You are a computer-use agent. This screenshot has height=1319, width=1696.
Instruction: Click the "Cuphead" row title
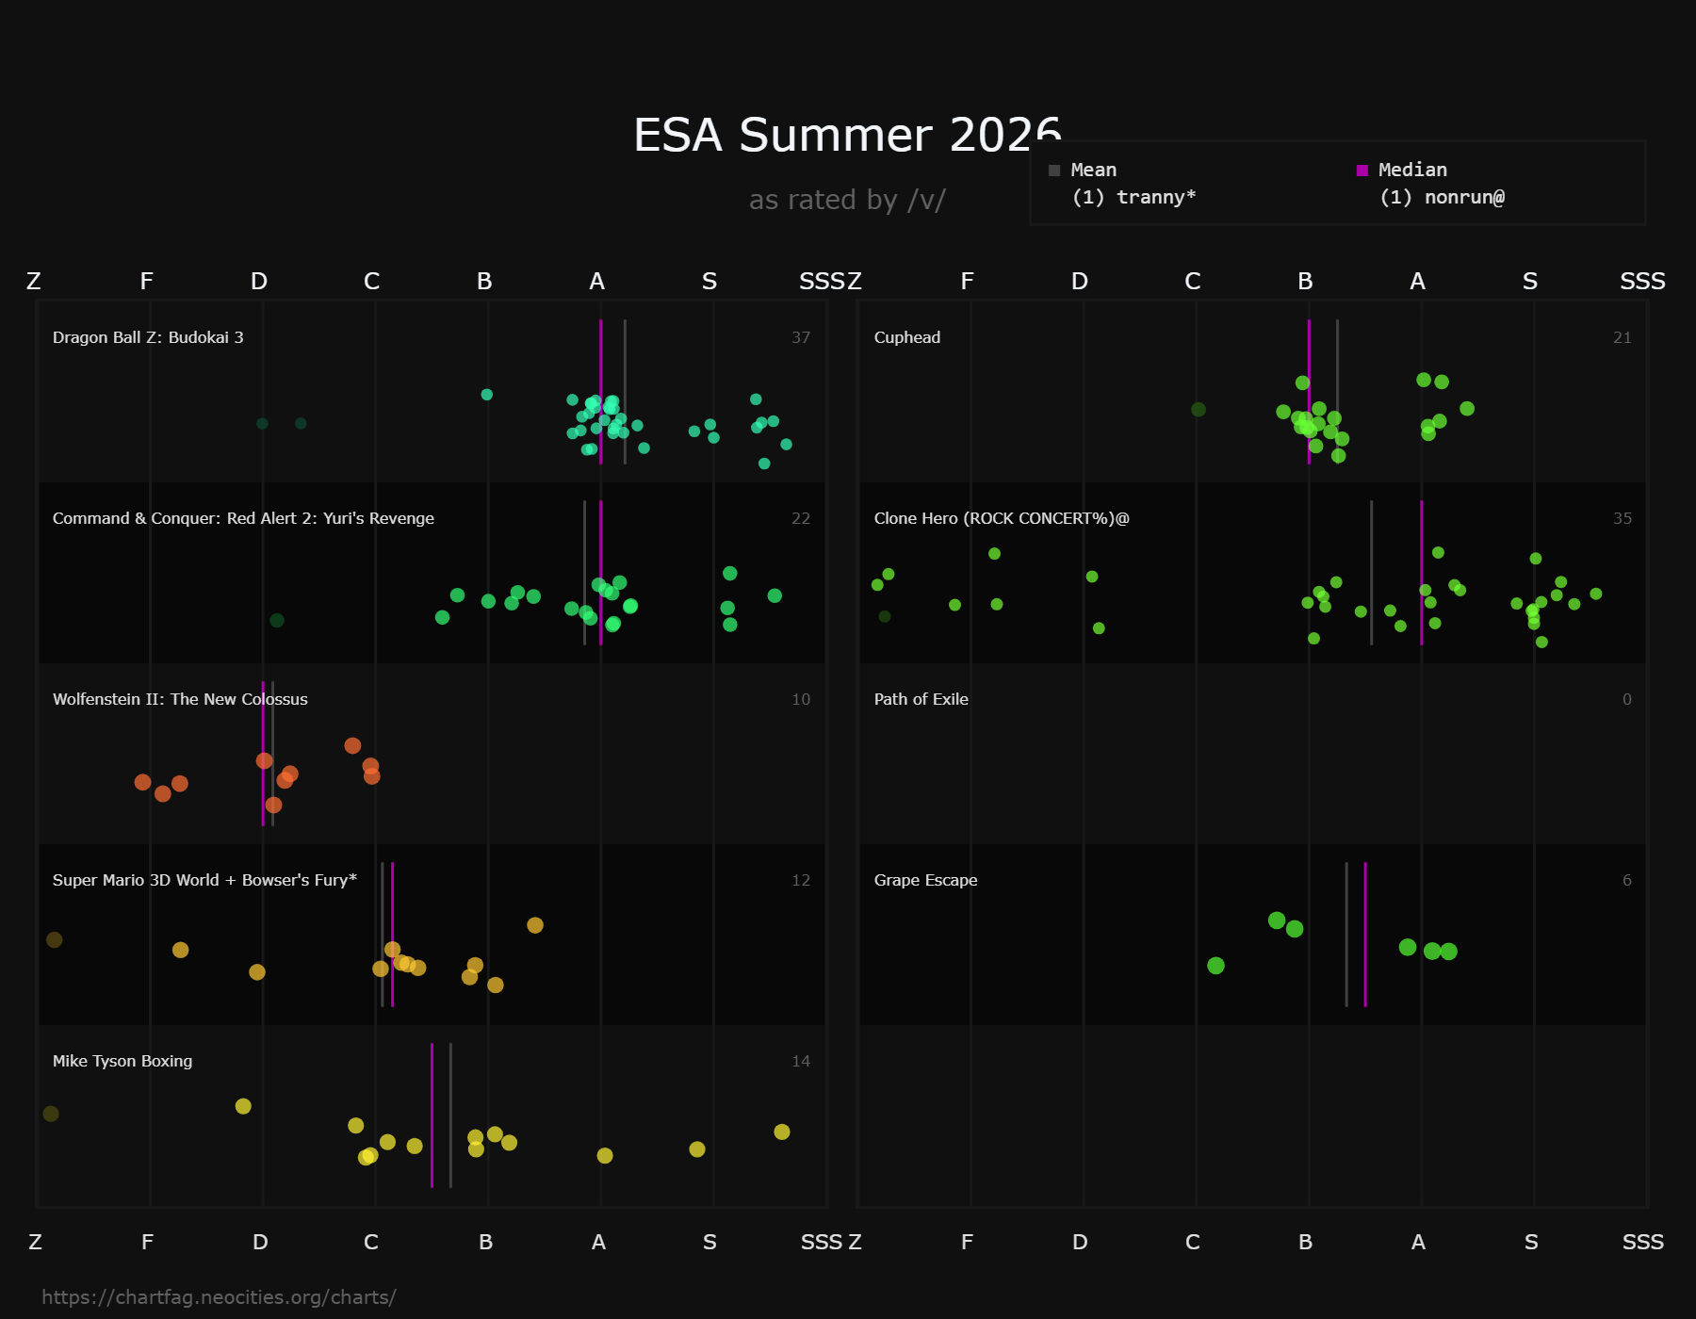pyautogui.click(x=907, y=337)
